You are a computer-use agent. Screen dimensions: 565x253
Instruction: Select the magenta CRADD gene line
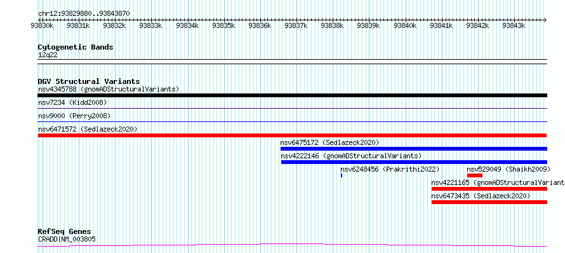[x=292, y=245]
